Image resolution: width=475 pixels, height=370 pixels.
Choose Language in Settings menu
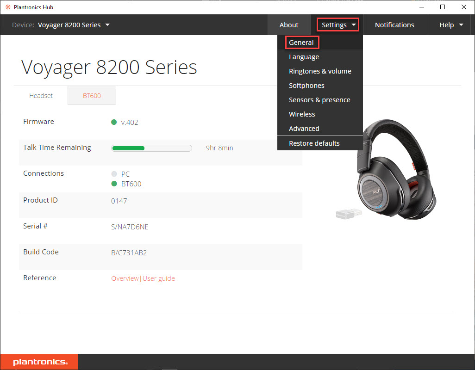304,57
